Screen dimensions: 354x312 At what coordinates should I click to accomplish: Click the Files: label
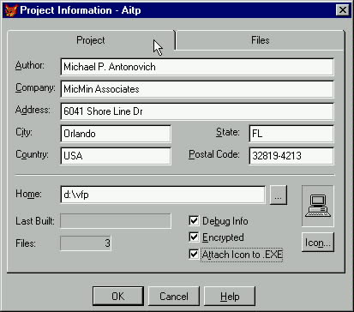tap(26, 243)
